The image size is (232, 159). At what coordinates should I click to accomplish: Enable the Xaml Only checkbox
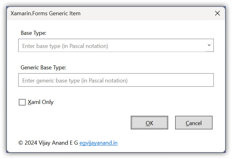click(x=22, y=102)
